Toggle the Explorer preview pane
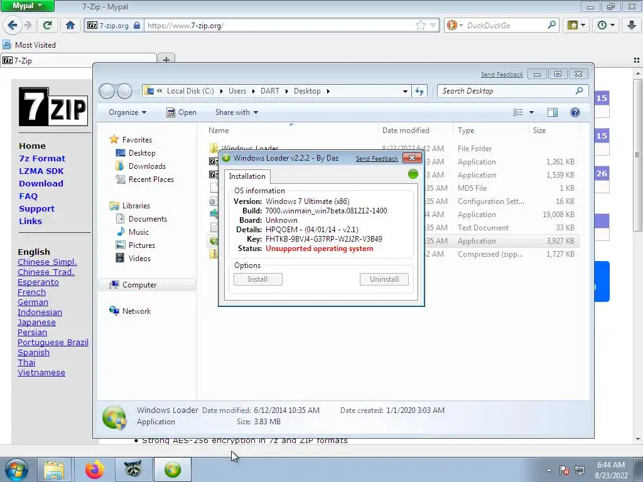 tap(553, 112)
